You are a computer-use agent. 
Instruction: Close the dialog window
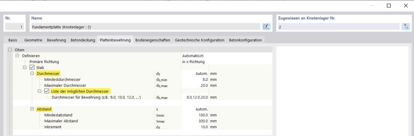[x=405, y=6]
